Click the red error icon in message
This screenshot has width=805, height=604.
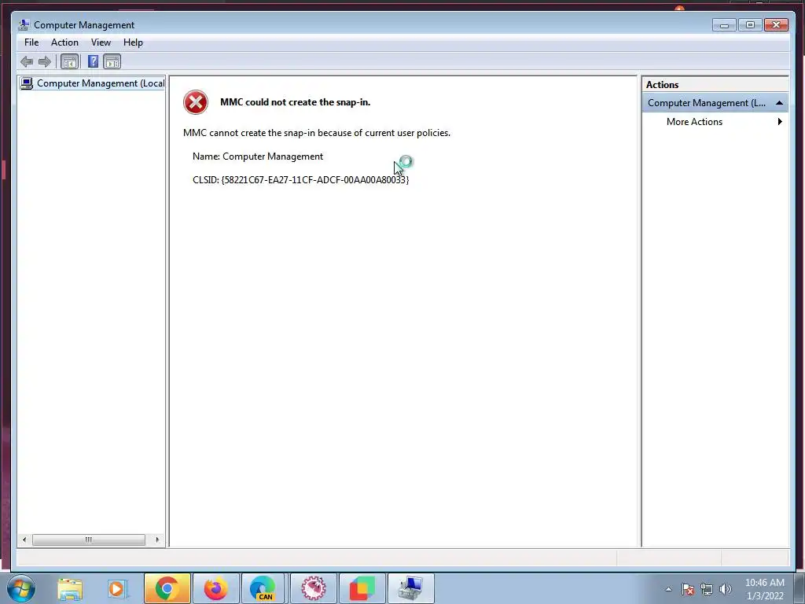tap(196, 102)
